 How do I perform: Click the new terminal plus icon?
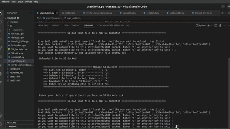tap(208, 25)
